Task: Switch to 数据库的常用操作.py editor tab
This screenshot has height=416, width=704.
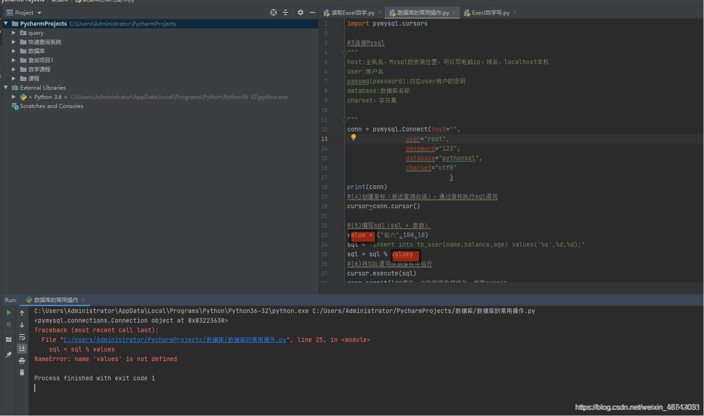Action: [423, 13]
